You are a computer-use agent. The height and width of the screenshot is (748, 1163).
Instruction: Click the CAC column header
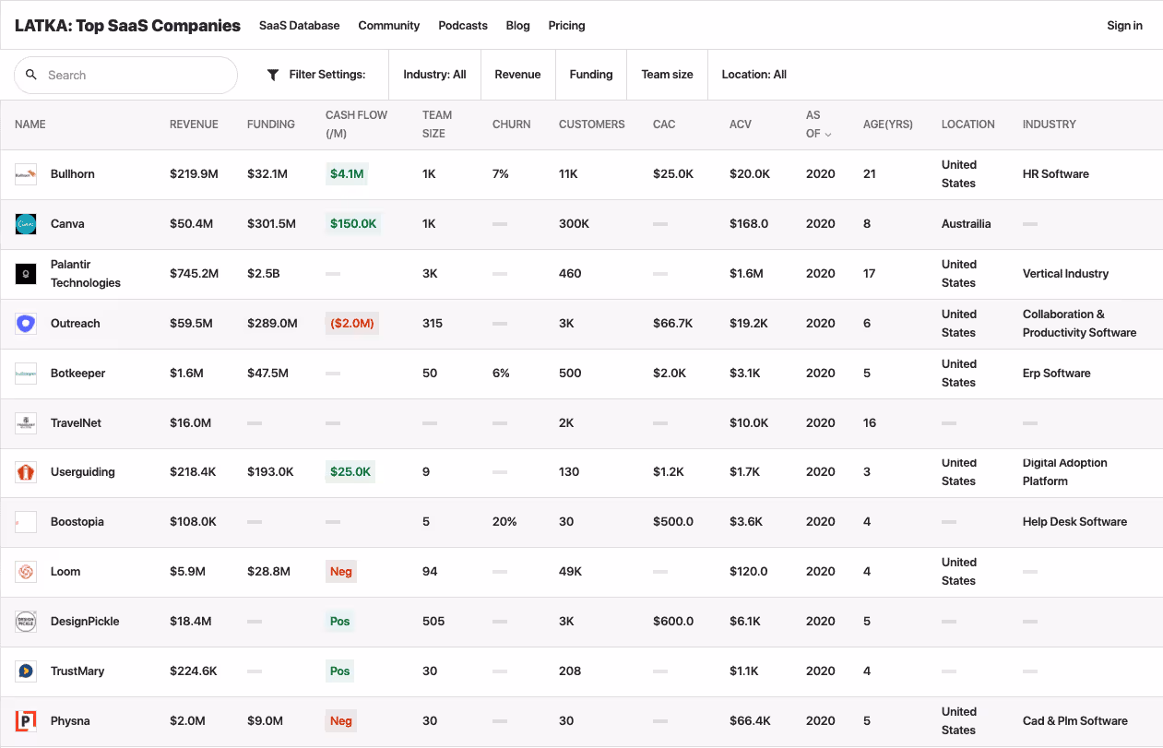[664, 125]
